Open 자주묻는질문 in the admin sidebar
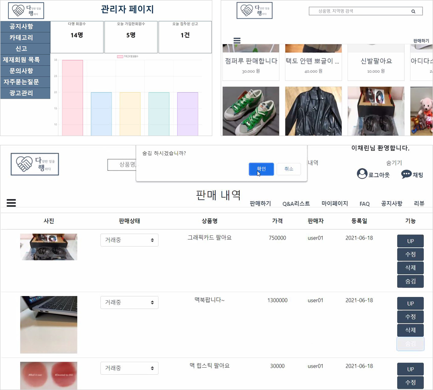The height and width of the screenshot is (390, 433). (x=25, y=82)
